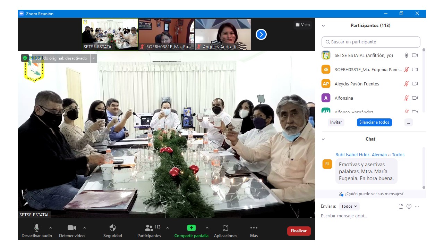The image size is (444, 250).
Task: Click the orange 3E participant avatar
Action: click(x=326, y=69)
